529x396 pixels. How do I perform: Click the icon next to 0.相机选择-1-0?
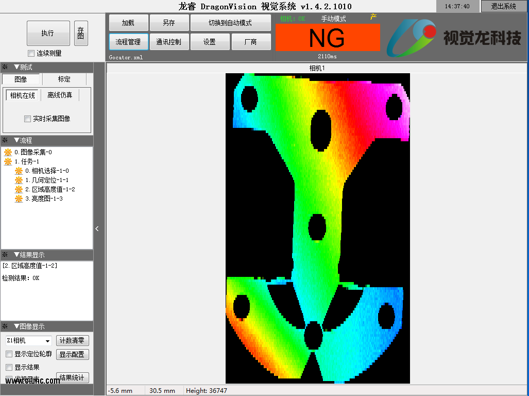19,171
